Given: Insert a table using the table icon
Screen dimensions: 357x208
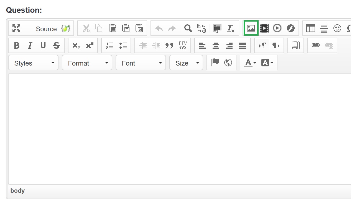Looking at the screenshot, I should pyautogui.click(x=310, y=28).
